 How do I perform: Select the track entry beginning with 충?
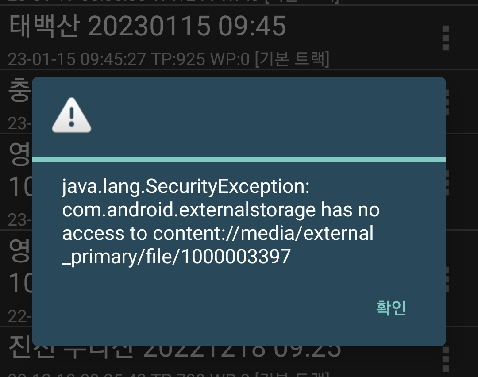[x=16, y=102]
